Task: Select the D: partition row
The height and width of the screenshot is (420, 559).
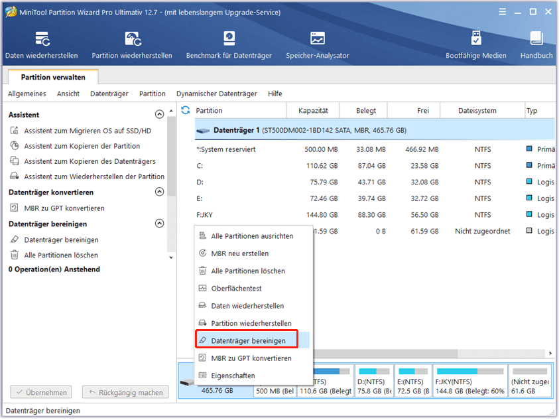Action: [x=375, y=182]
